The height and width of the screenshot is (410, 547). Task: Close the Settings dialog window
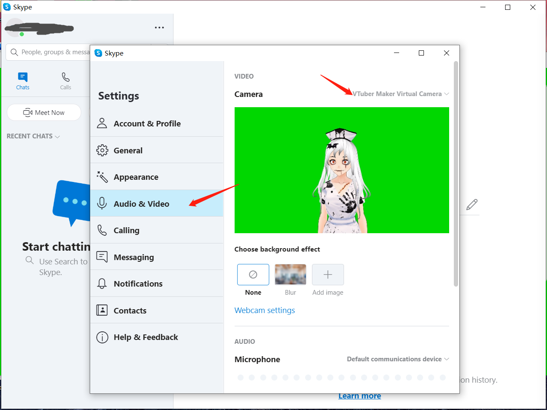447,53
